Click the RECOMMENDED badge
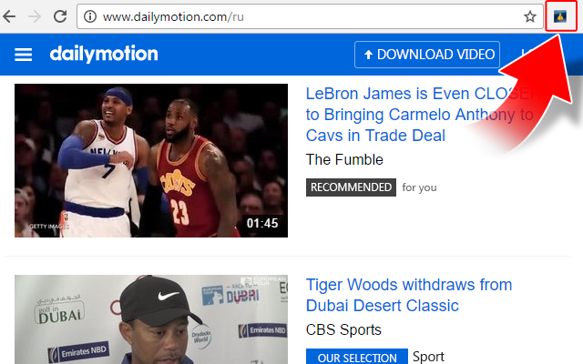583x364 pixels. pyautogui.click(x=351, y=187)
